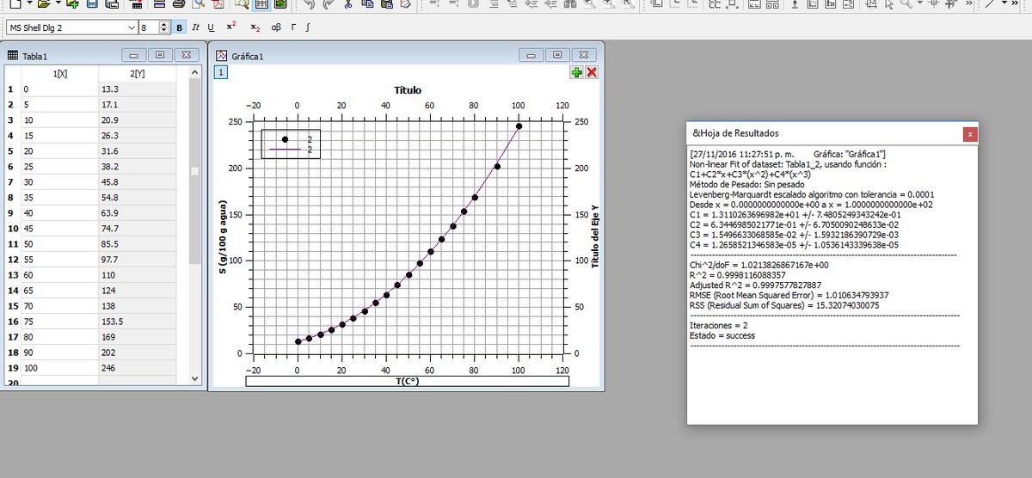Click the paste clipboard toolbar icon
Screen dimensions: 1032x478
(387, 4)
